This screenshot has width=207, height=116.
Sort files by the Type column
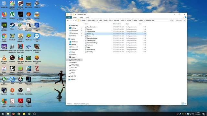127,24
